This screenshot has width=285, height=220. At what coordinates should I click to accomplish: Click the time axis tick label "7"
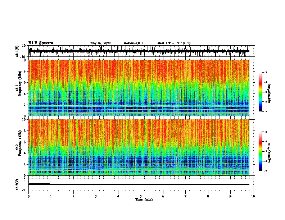(186, 196)
